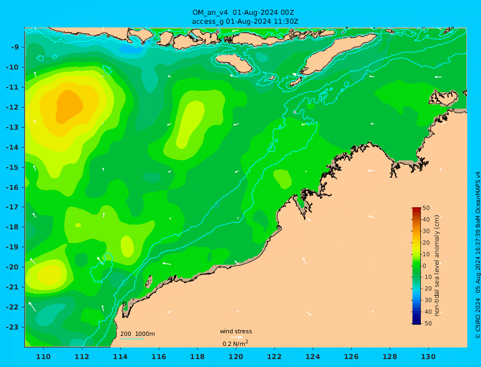Click the color bar tick label '-40'

pos(427,312)
